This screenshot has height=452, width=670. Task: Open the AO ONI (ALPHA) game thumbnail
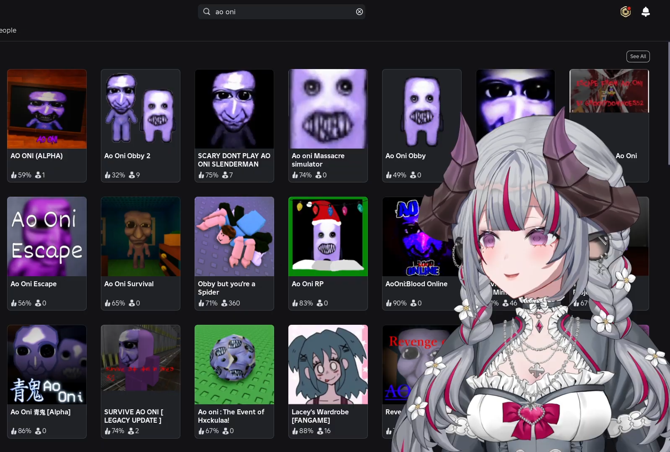(x=47, y=109)
